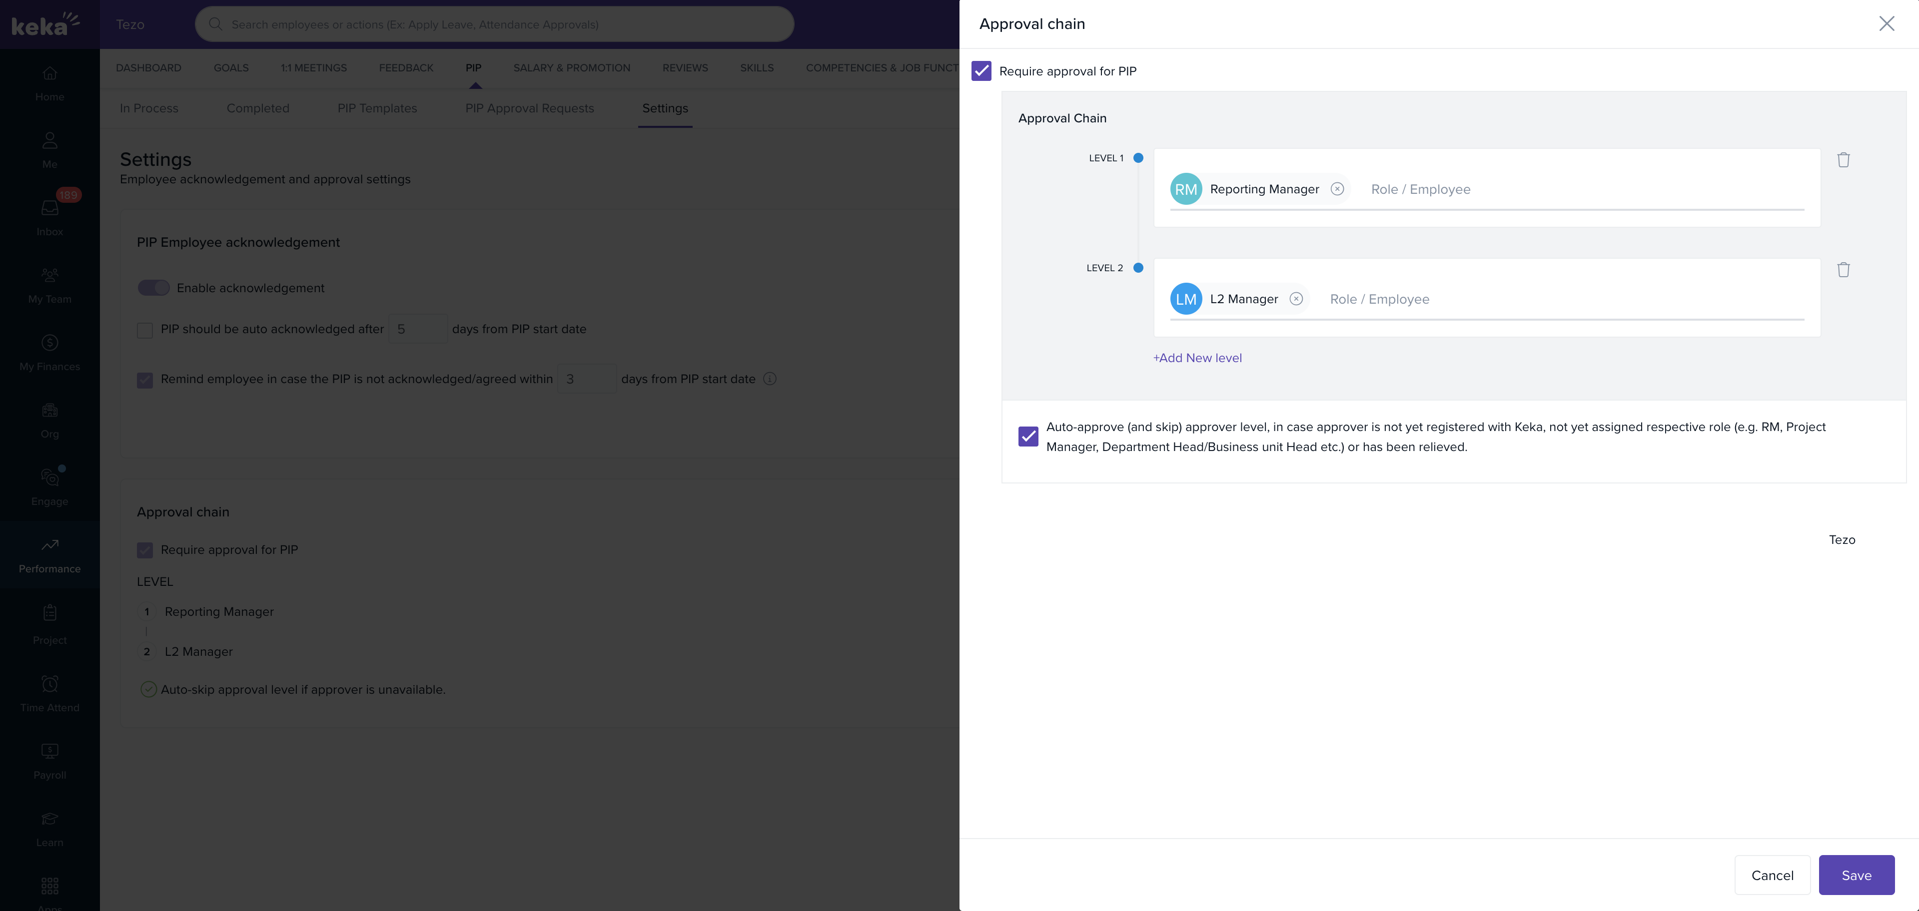Toggle Enable acknowledgement switch
Screen dimensions: 1919x911
[x=153, y=288]
